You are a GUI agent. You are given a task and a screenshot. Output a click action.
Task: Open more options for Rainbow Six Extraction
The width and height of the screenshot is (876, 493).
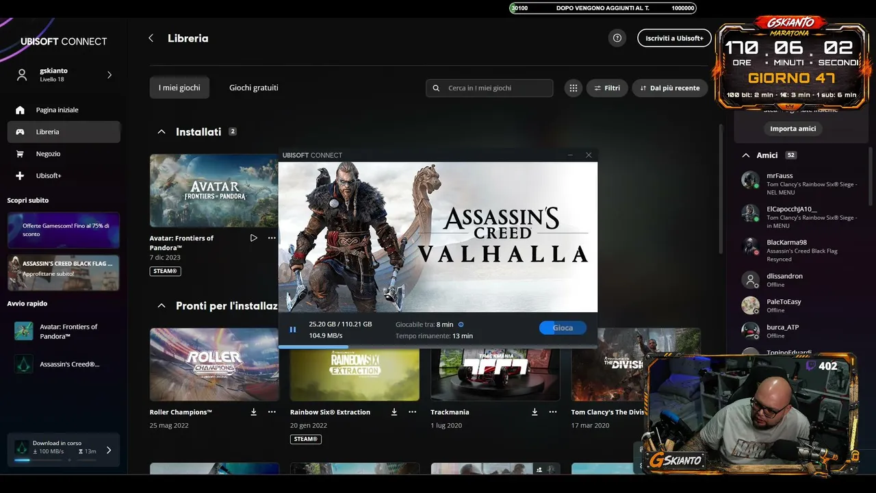point(412,412)
